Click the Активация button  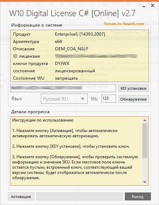(x=21, y=197)
